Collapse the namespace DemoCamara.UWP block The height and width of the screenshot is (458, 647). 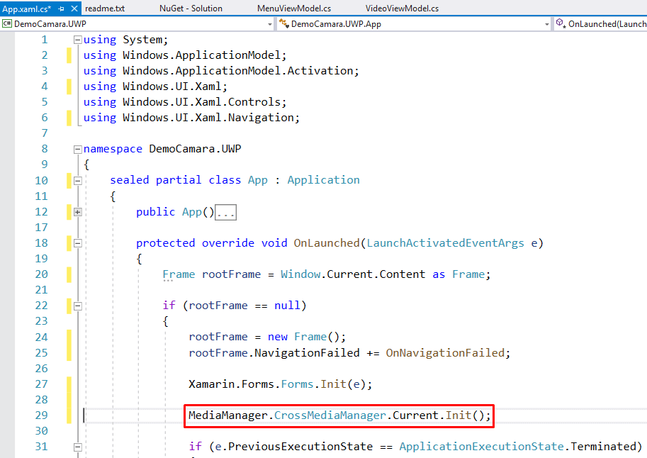[77, 149]
